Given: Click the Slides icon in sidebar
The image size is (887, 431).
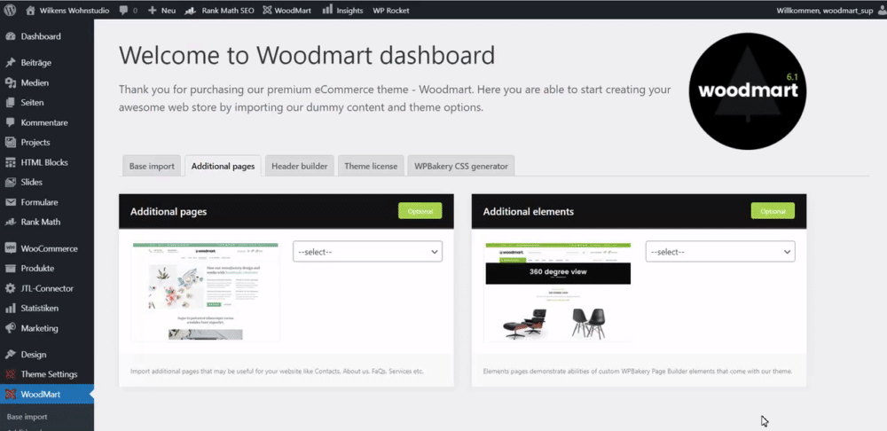Looking at the screenshot, I should point(10,182).
